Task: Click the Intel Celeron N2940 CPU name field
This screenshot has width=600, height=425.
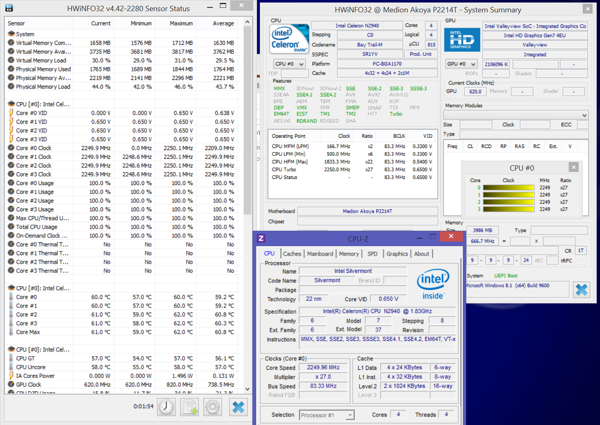Action: (x=357, y=26)
